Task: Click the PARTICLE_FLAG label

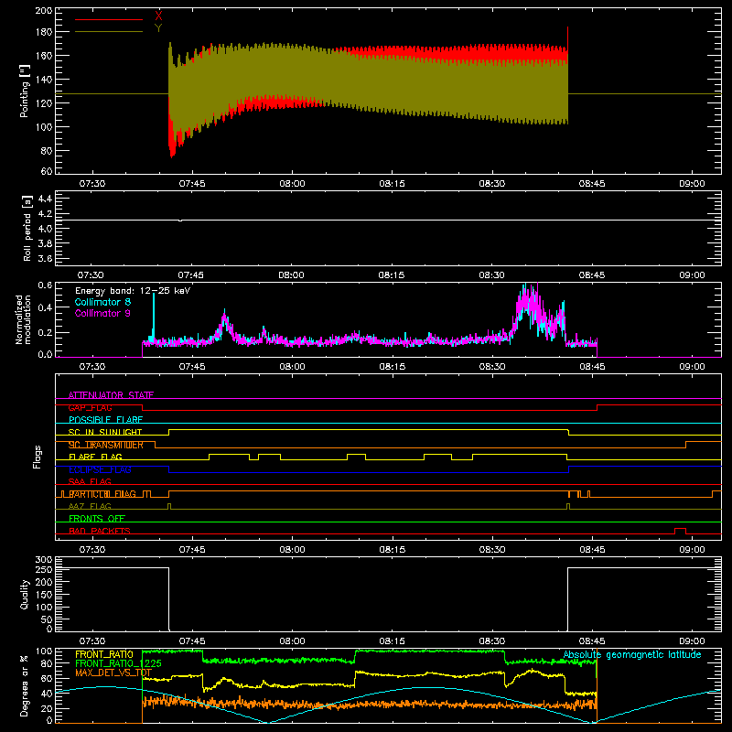Action: tap(102, 494)
